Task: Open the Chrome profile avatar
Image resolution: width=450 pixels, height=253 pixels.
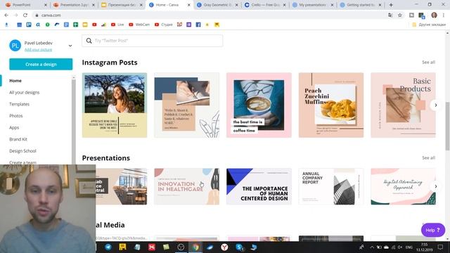Action: (434, 15)
